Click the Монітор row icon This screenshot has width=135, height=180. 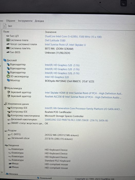click(x=8, y=80)
